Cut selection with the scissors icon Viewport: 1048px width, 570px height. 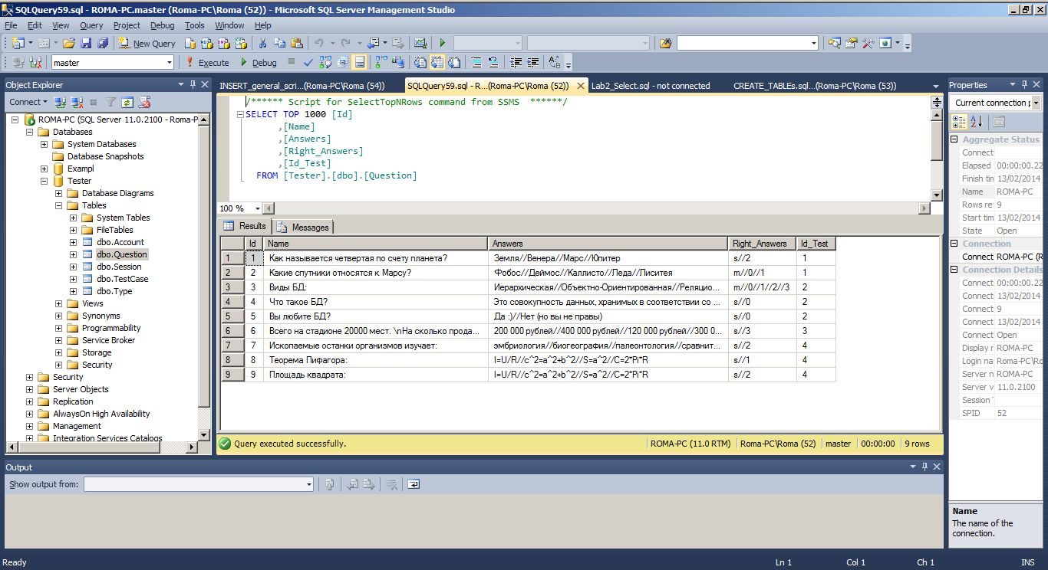[x=262, y=44]
